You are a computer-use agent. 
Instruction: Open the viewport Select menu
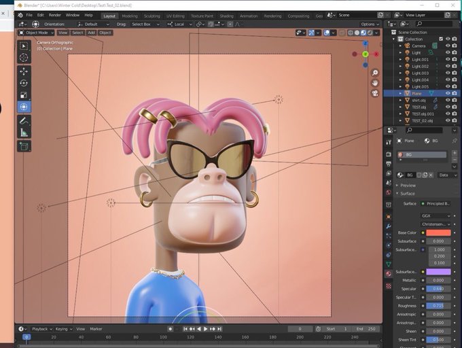(77, 33)
